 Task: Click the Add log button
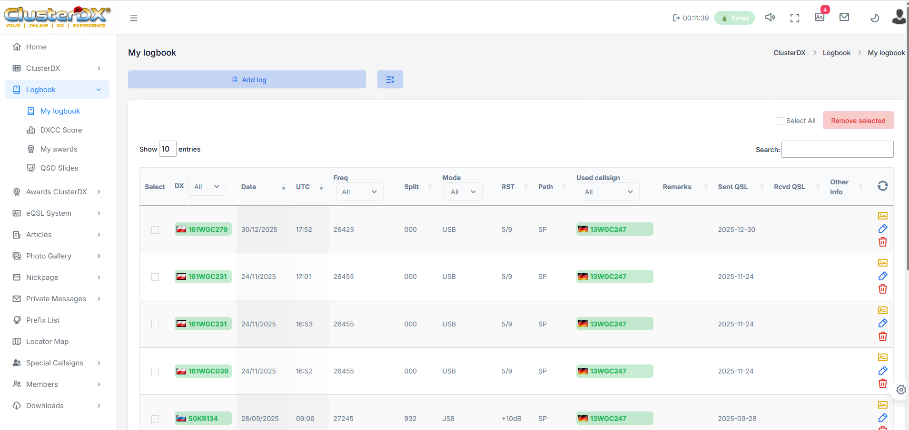point(247,79)
